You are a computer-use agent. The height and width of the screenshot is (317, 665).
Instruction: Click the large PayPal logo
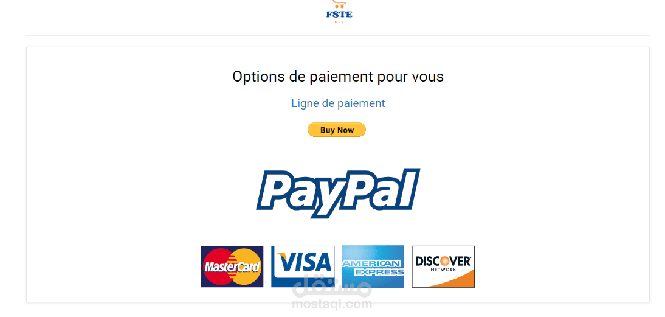click(338, 193)
